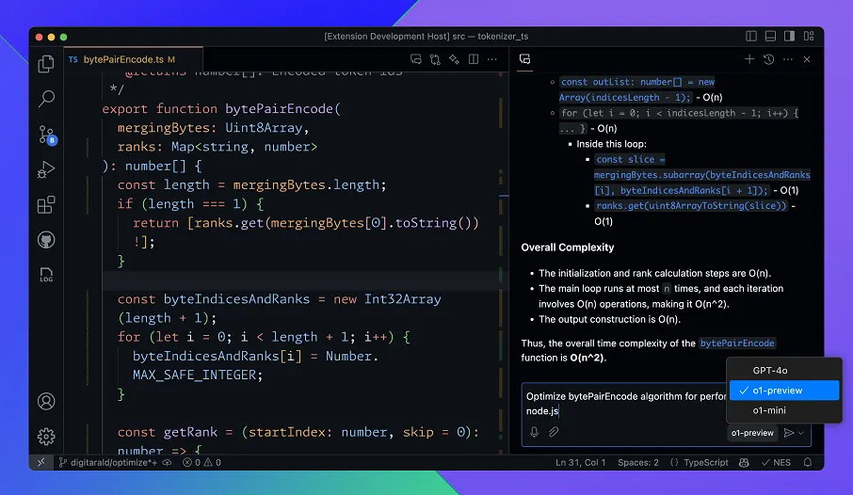Screen dimensions: 853x495
Task: Click window title 'src — tokenizer_ts' text
Action: [x=491, y=37]
